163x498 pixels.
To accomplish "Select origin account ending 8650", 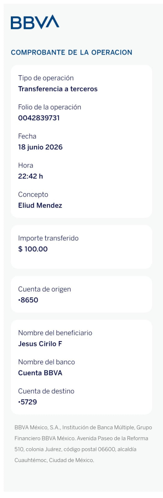I will [28, 300].
